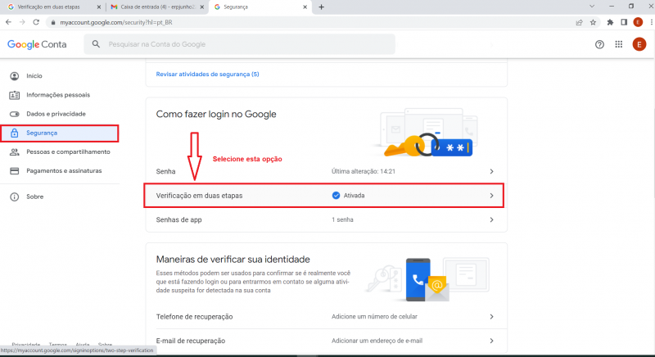Open the Google apps grid icon
This screenshot has width=655, height=357.
(619, 44)
